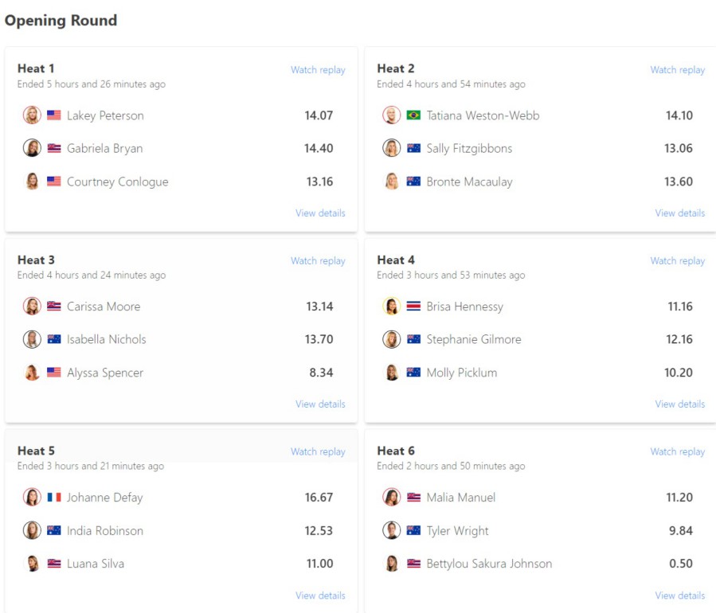Image resolution: width=716 pixels, height=613 pixels.
Task: Select surfer name Molly Picklum
Action: pos(461,373)
